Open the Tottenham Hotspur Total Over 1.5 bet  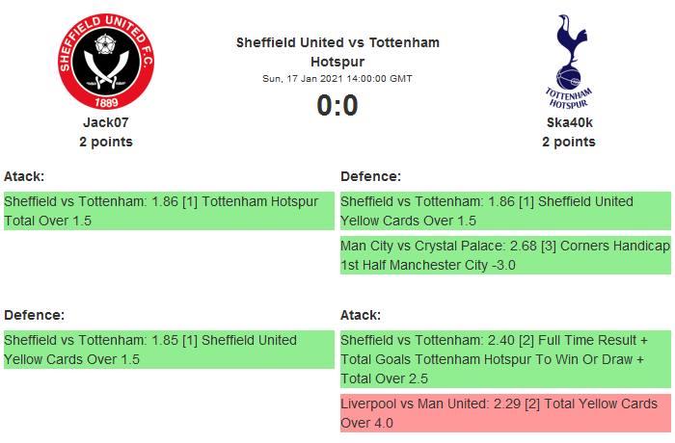click(x=168, y=211)
